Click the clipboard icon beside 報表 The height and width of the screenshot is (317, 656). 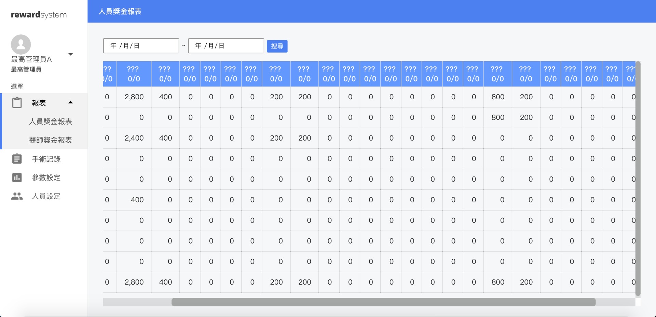point(17,103)
